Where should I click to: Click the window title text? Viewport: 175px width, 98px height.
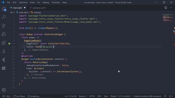(108, 2)
